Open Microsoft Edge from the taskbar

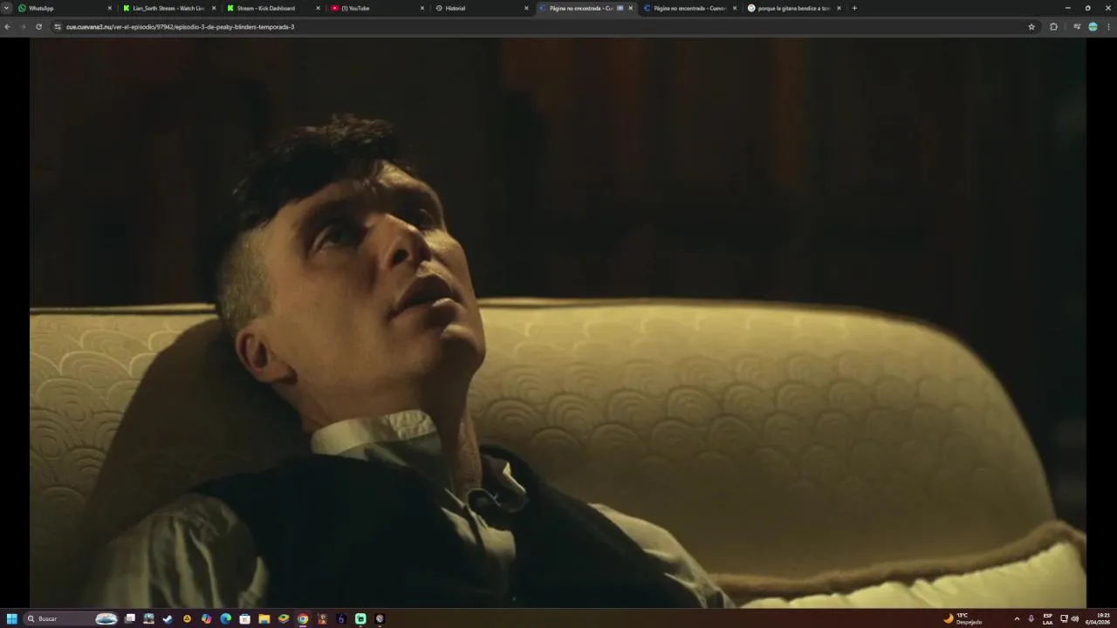(x=225, y=618)
